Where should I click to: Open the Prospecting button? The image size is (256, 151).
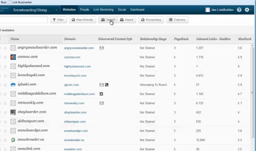coord(151,20)
